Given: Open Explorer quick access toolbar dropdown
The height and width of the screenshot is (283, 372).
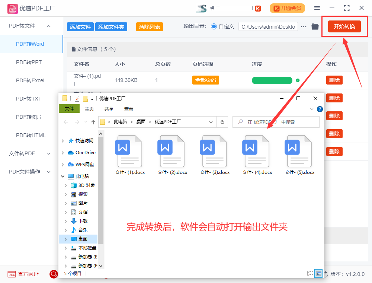Looking at the screenshot, I should pyautogui.click(x=92, y=99).
